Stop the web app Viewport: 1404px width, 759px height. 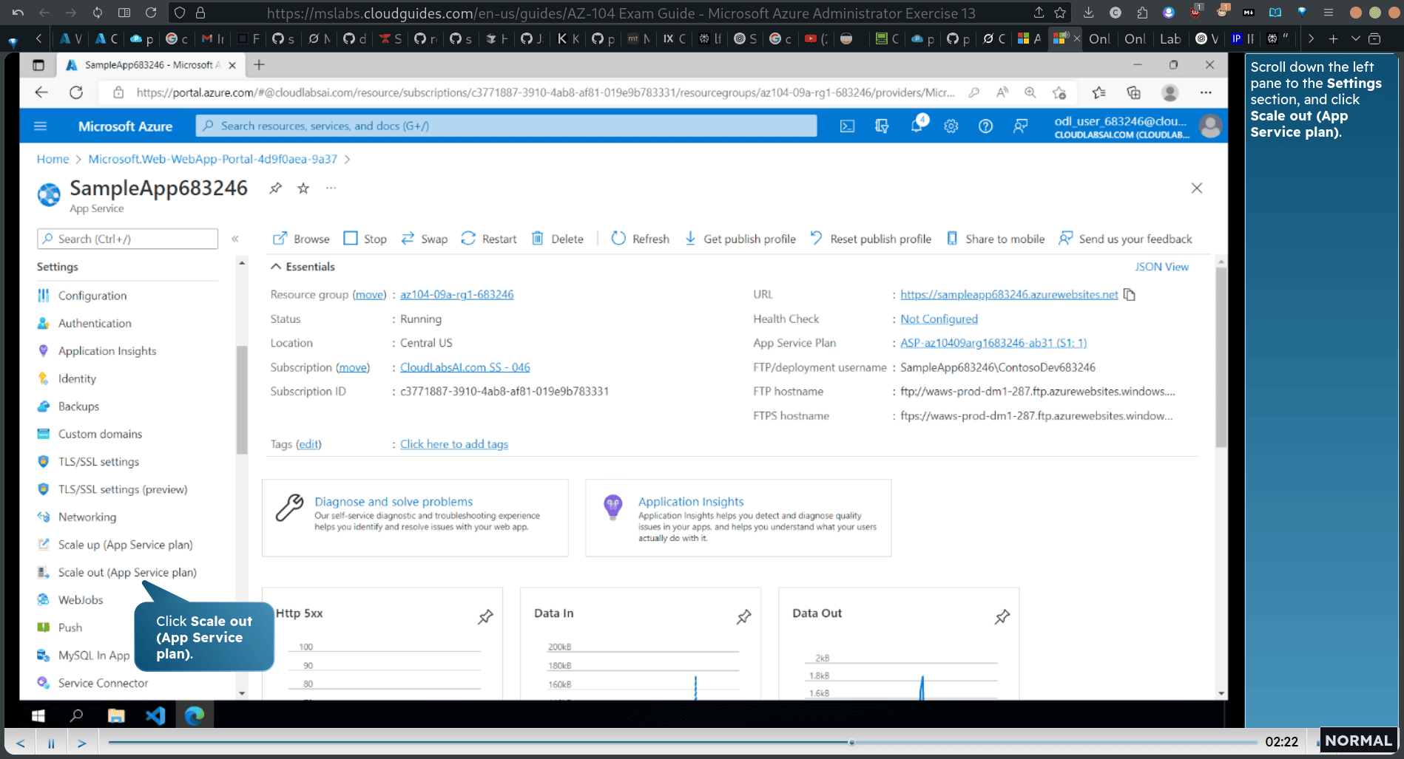point(365,239)
